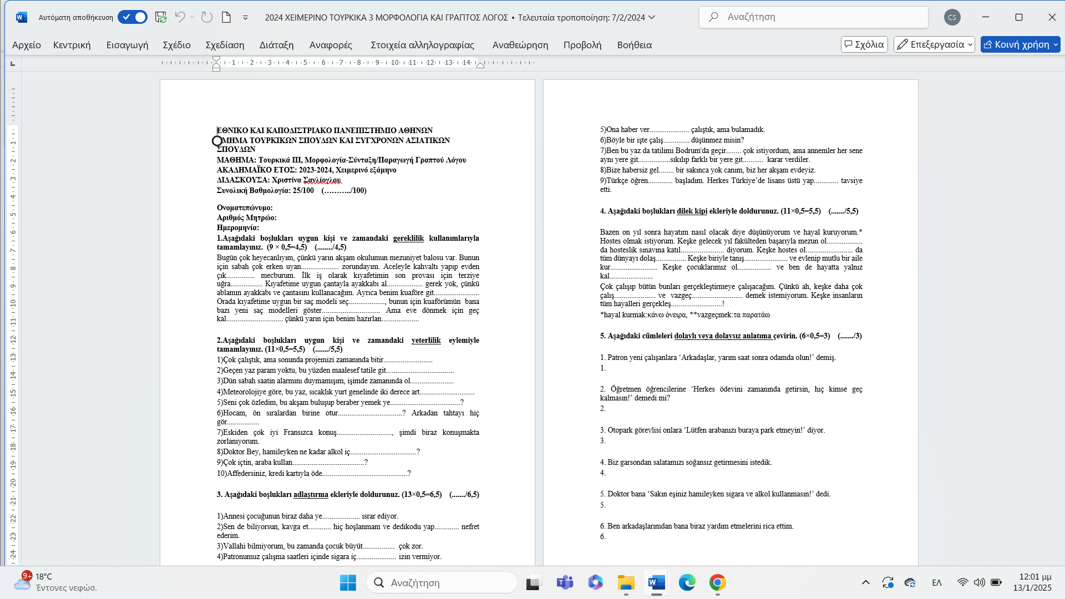Viewport: 1065px width, 599px height.
Task: Click the taskbar Αναζήτηση search box
Action: click(x=442, y=583)
